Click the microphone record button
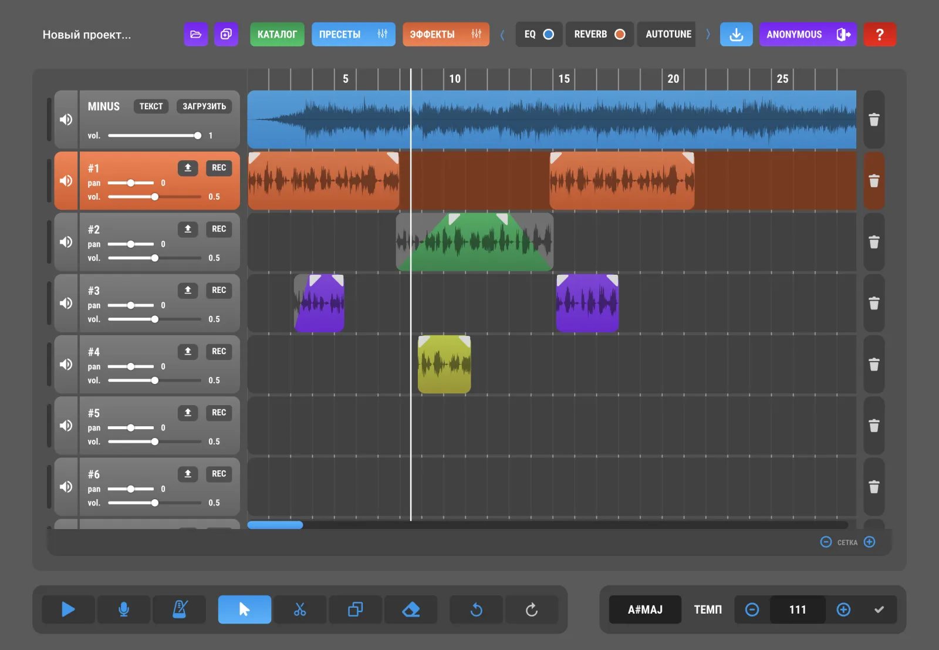Image resolution: width=939 pixels, height=650 pixels. click(x=124, y=609)
